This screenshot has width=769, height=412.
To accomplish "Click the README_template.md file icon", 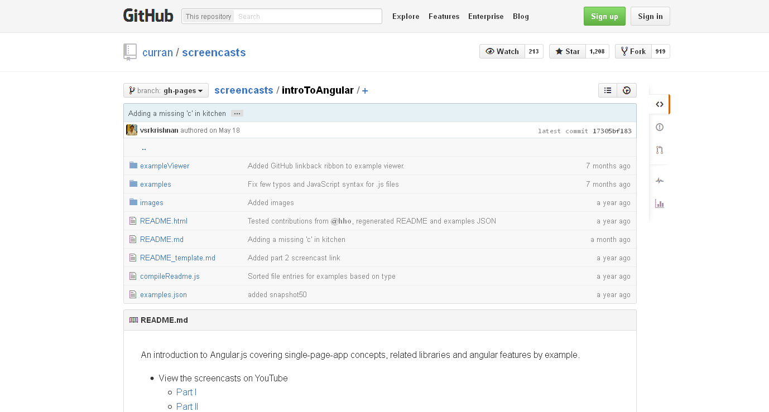I will pyautogui.click(x=133, y=258).
